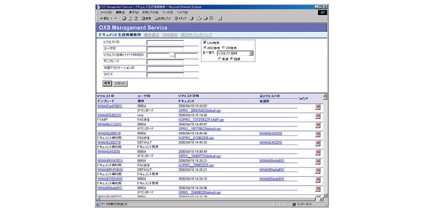Screen dimensions: 423x211
Task: Open the PDF icon in the 14:44:49 row
Action: coord(318,153)
